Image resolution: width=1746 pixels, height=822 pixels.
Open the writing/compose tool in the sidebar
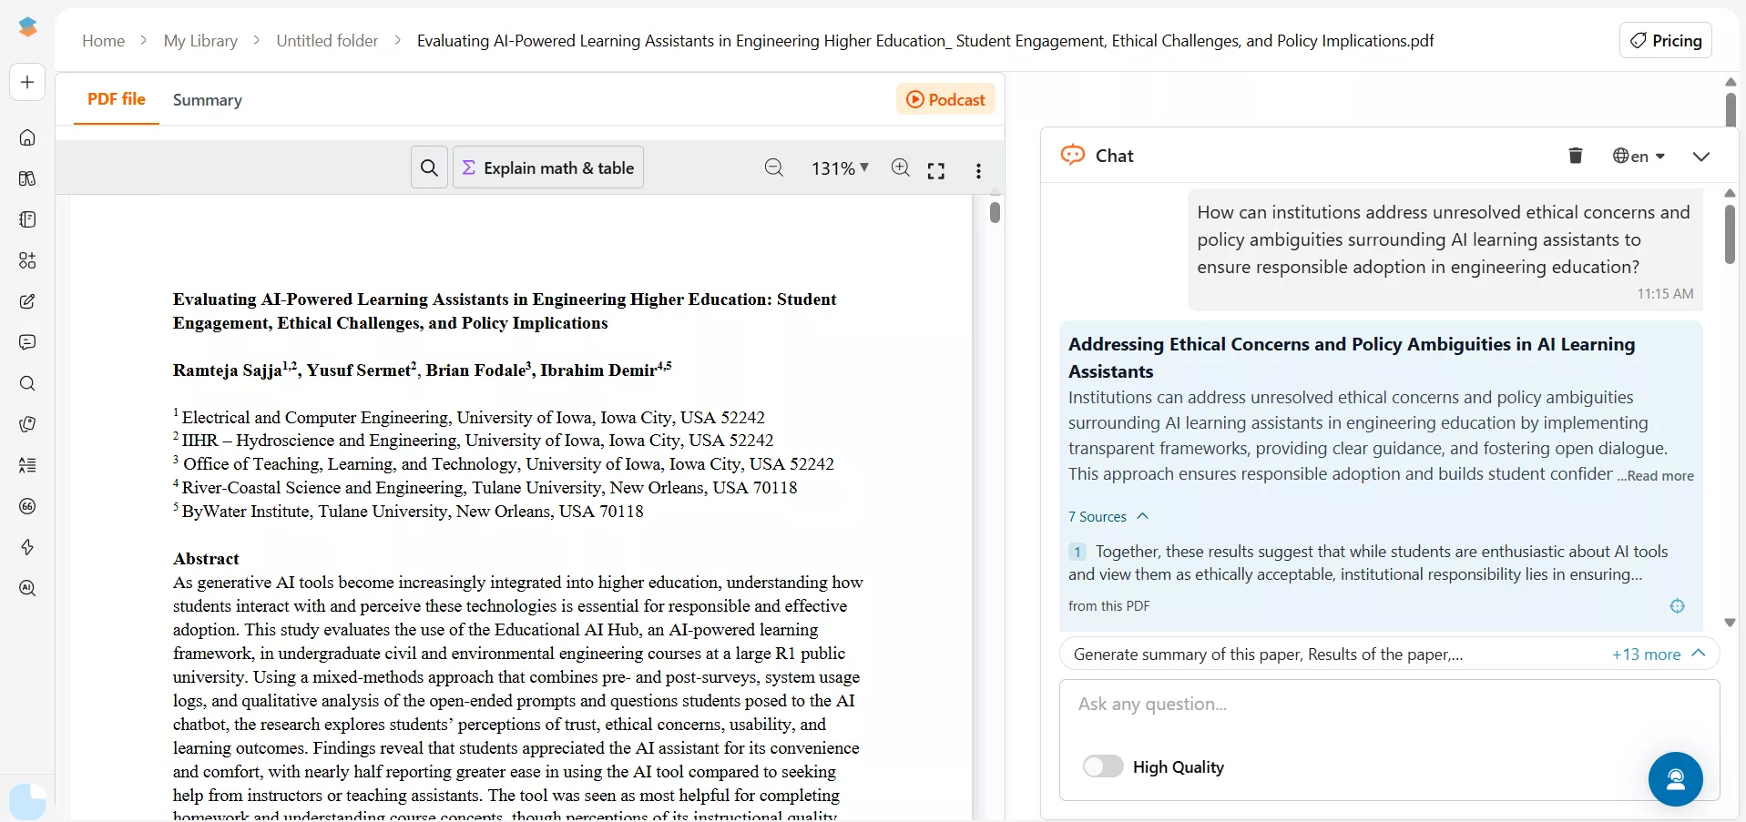tap(27, 301)
